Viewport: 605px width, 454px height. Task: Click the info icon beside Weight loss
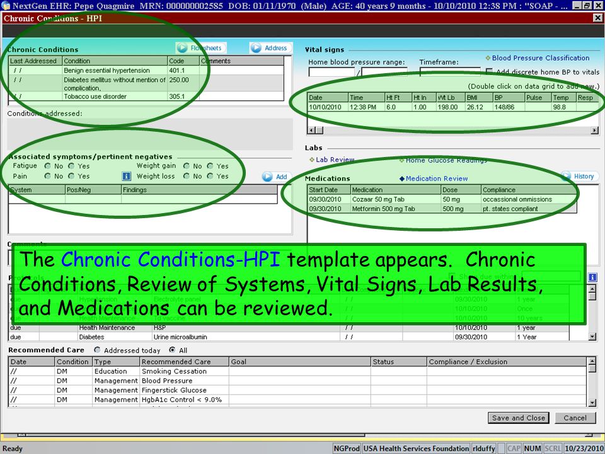[x=126, y=177]
